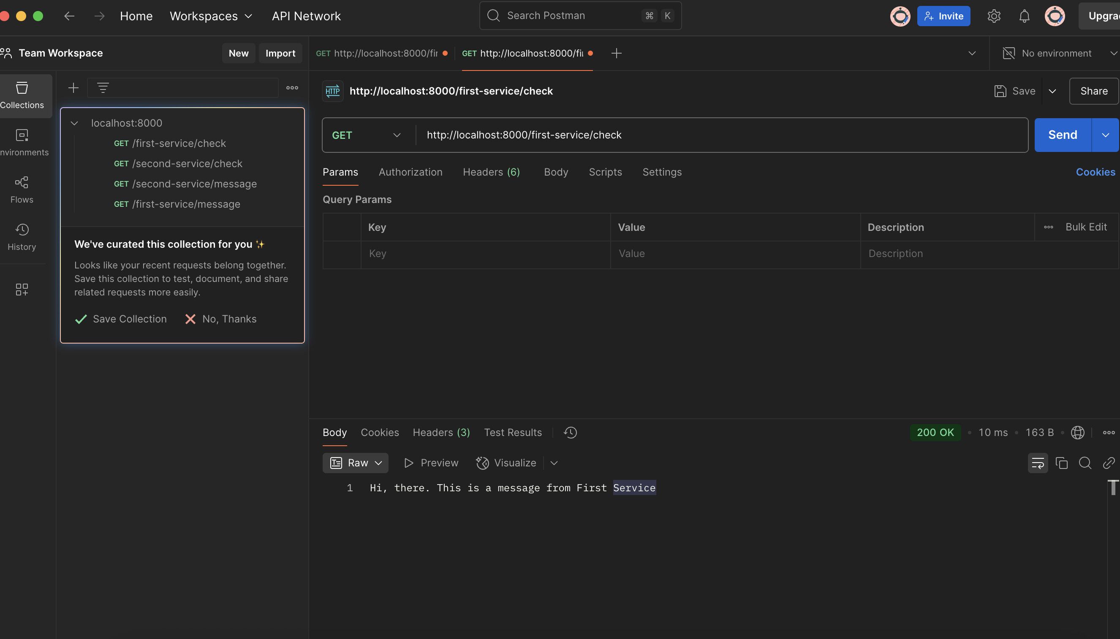
Task: Open the History sidebar panel
Action: click(x=22, y=238)
